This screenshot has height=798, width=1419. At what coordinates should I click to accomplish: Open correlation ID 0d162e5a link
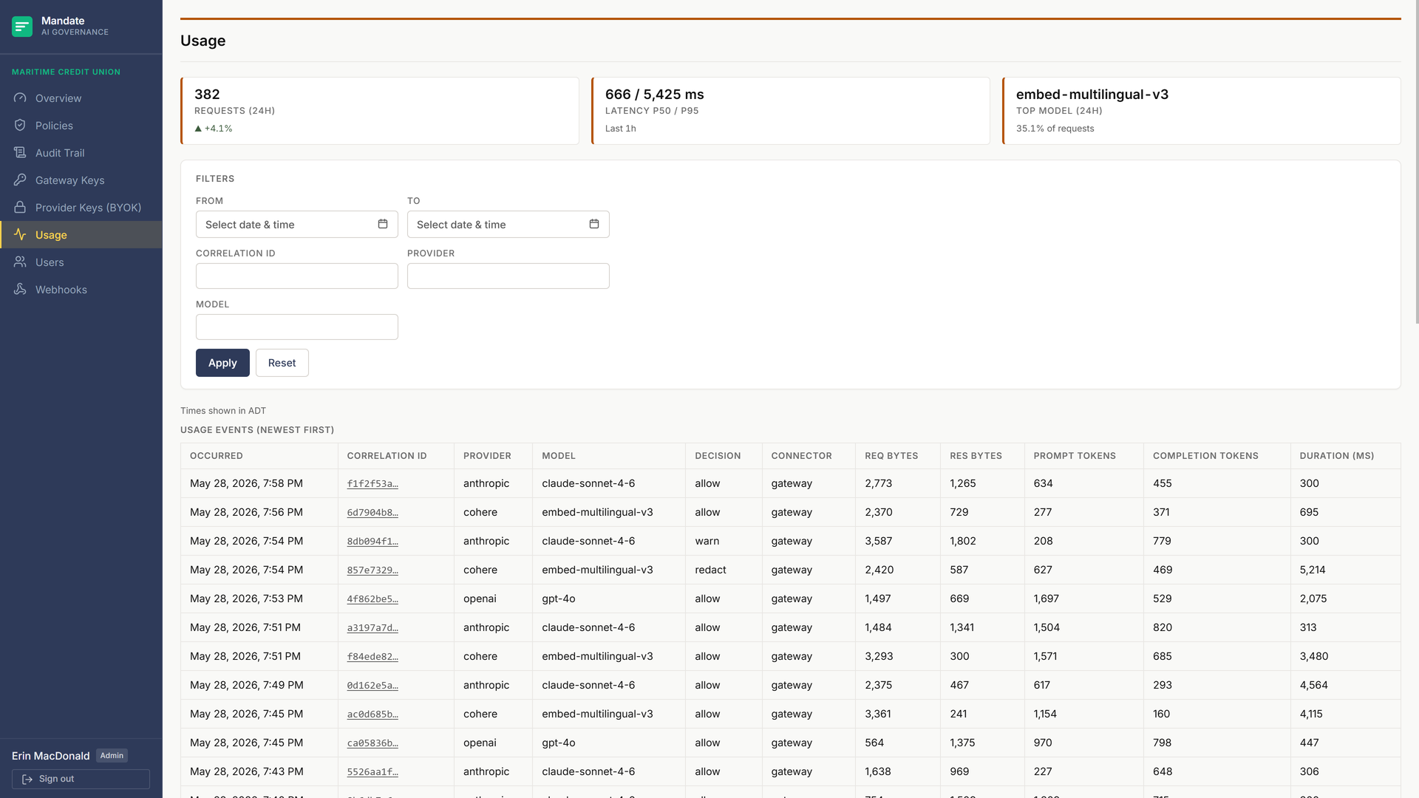[372, 686]
